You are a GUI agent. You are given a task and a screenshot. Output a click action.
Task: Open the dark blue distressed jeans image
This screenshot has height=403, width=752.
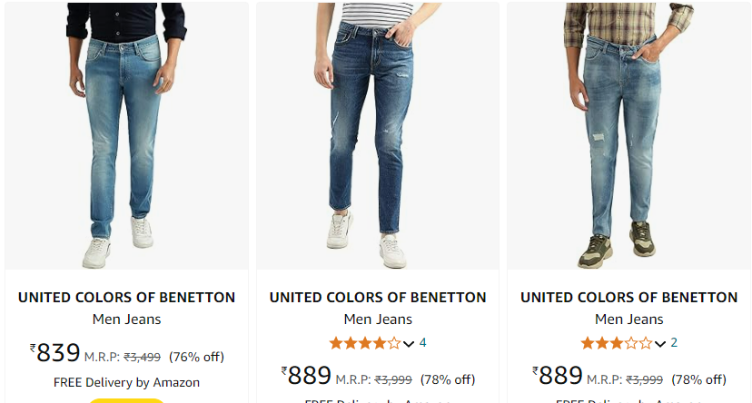(378, 135)
